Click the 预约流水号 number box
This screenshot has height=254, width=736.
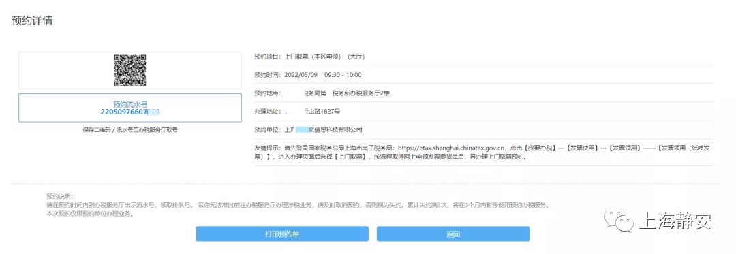tap(130, 108)
